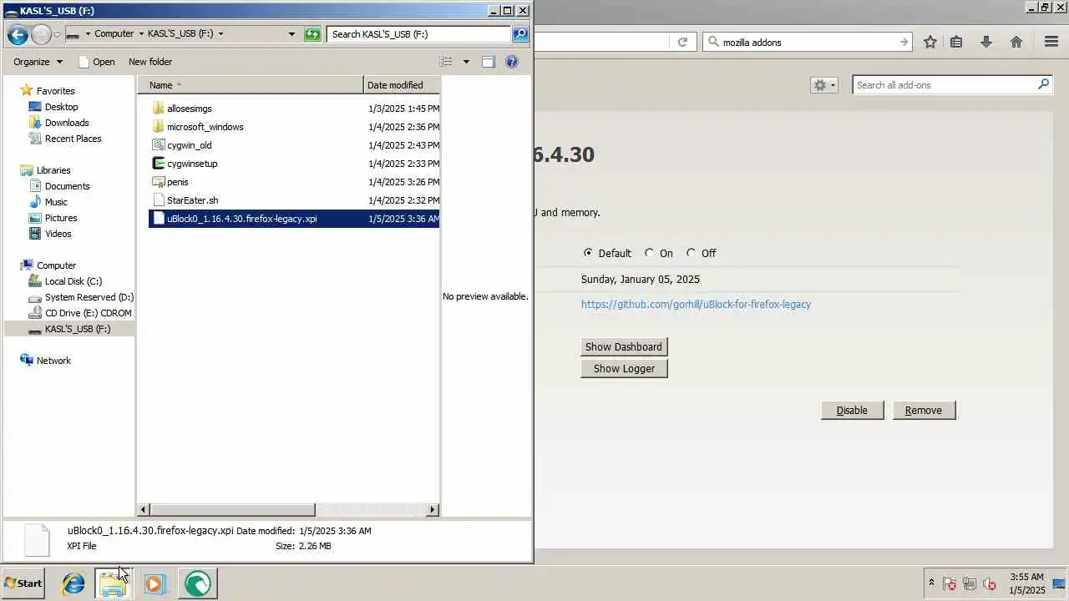Select CD Drive (E:) CDROM

[x=88, y=313]
